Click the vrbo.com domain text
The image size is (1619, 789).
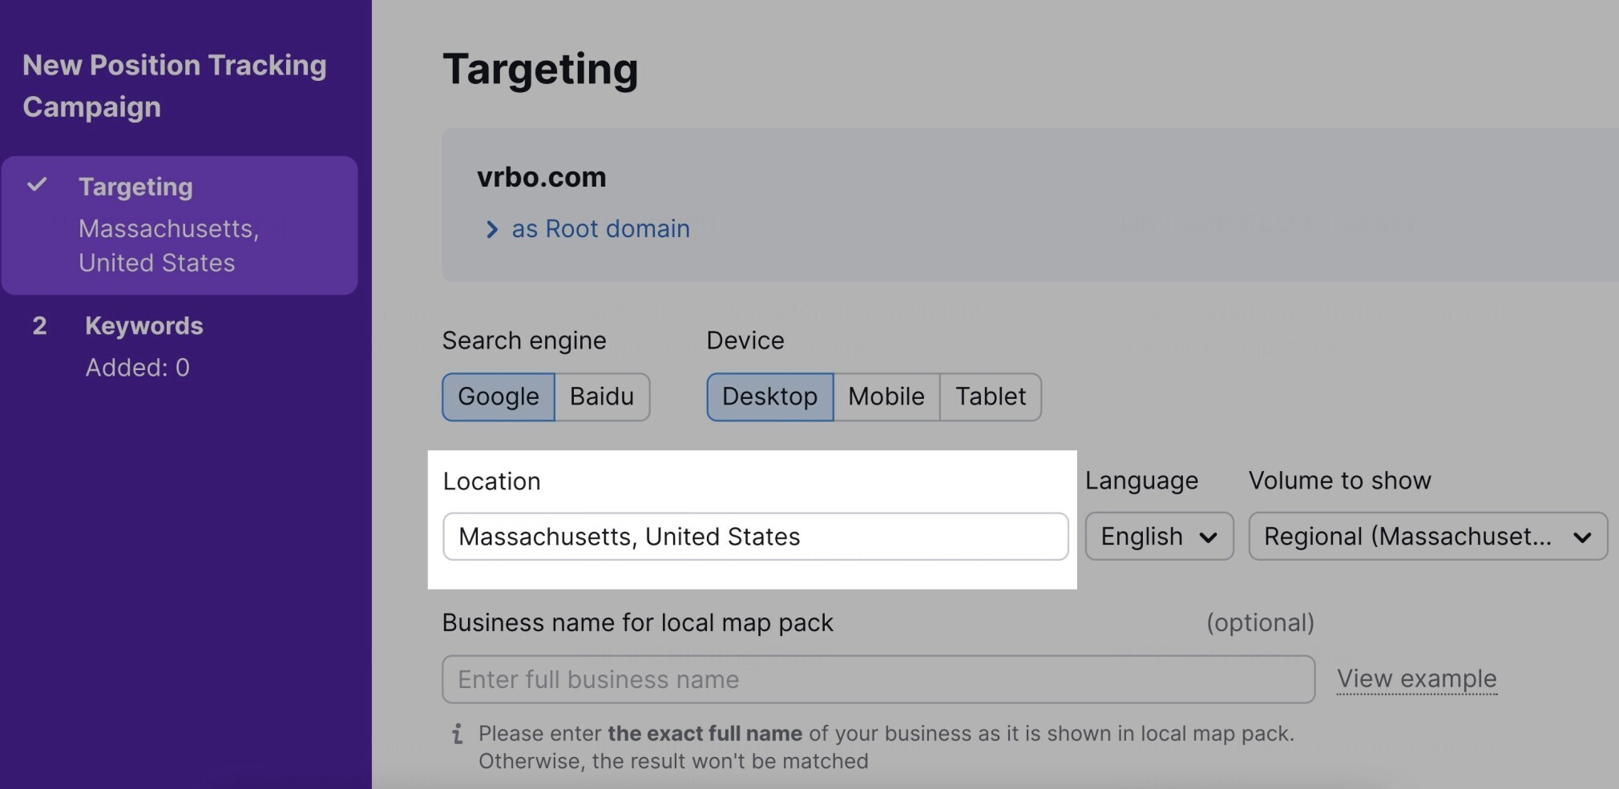point(542,177)
